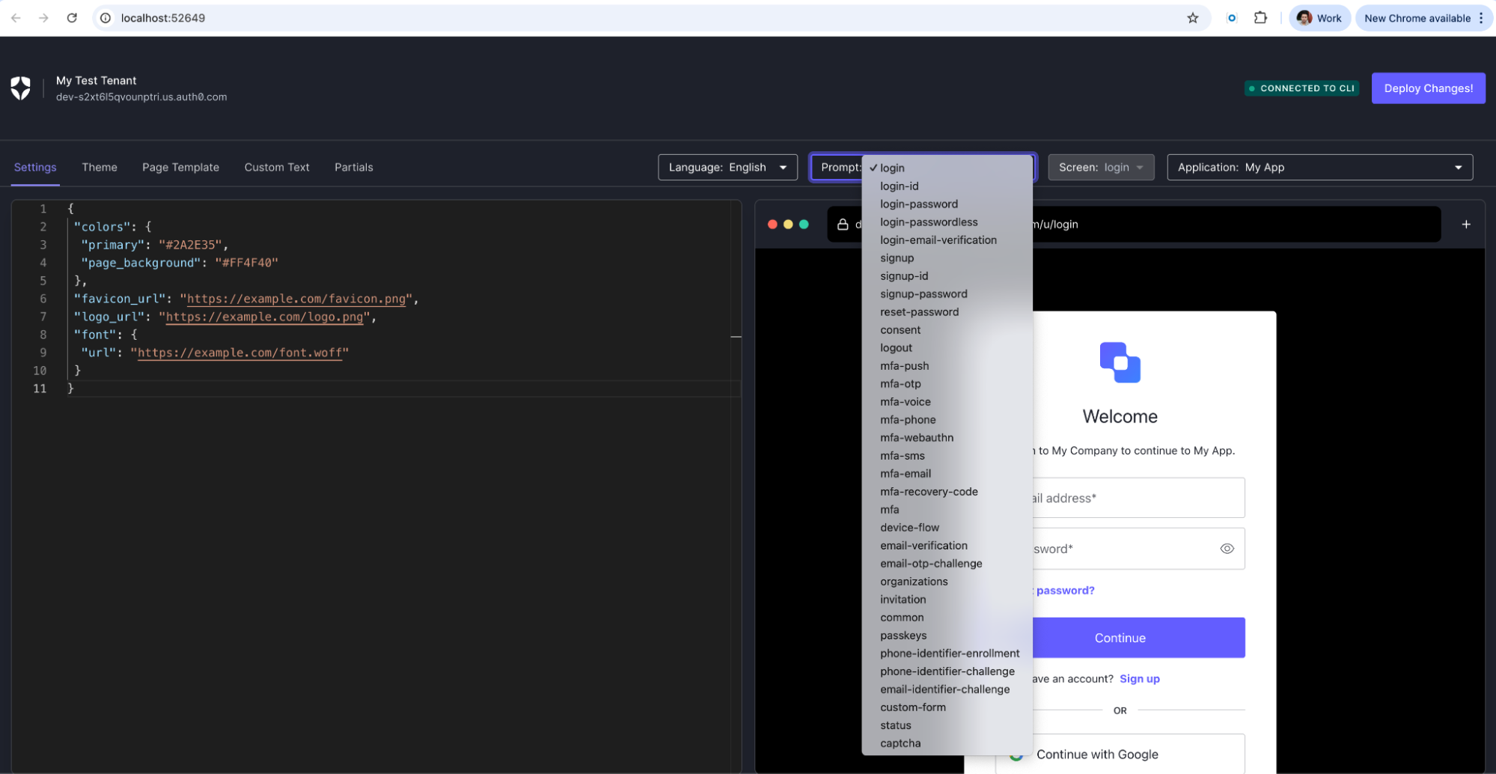Click the bookmark star in the address bar
1496x774 pixels.
coord(1194,17)
